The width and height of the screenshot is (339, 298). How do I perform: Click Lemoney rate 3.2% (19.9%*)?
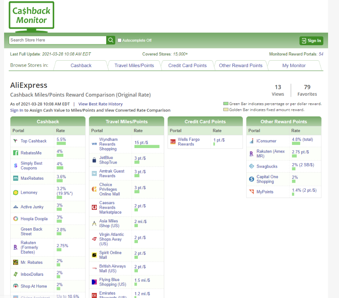(x=64, y=191)
